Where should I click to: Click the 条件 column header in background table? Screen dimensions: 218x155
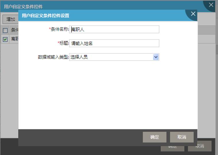point(14,30)
